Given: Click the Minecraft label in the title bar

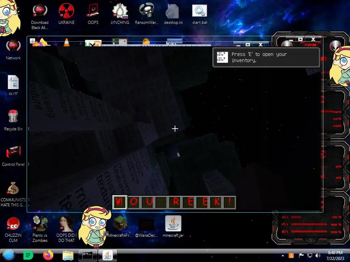Looking at the screenshot, I should tap(175, 41).
